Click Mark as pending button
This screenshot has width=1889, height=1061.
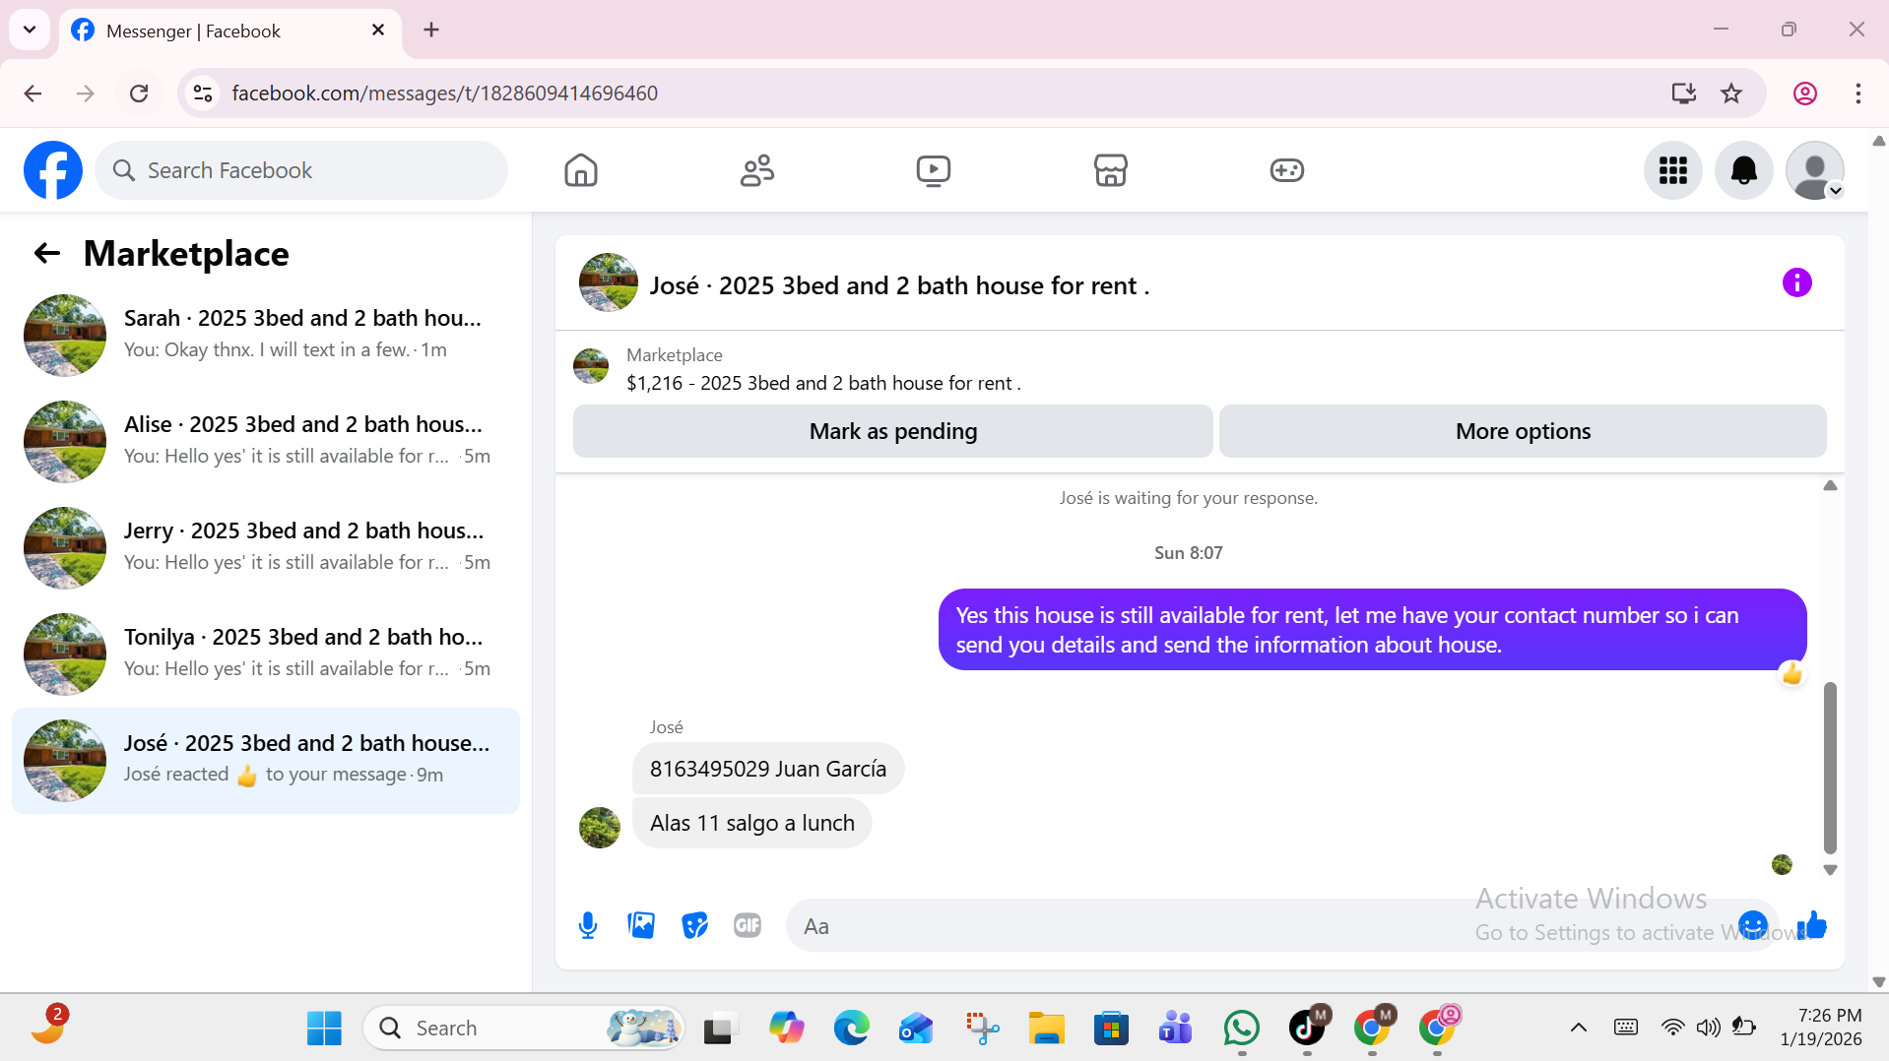point(892,431)
